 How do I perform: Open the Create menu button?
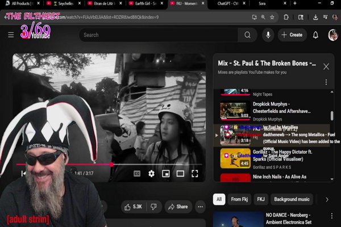[292, 35]
